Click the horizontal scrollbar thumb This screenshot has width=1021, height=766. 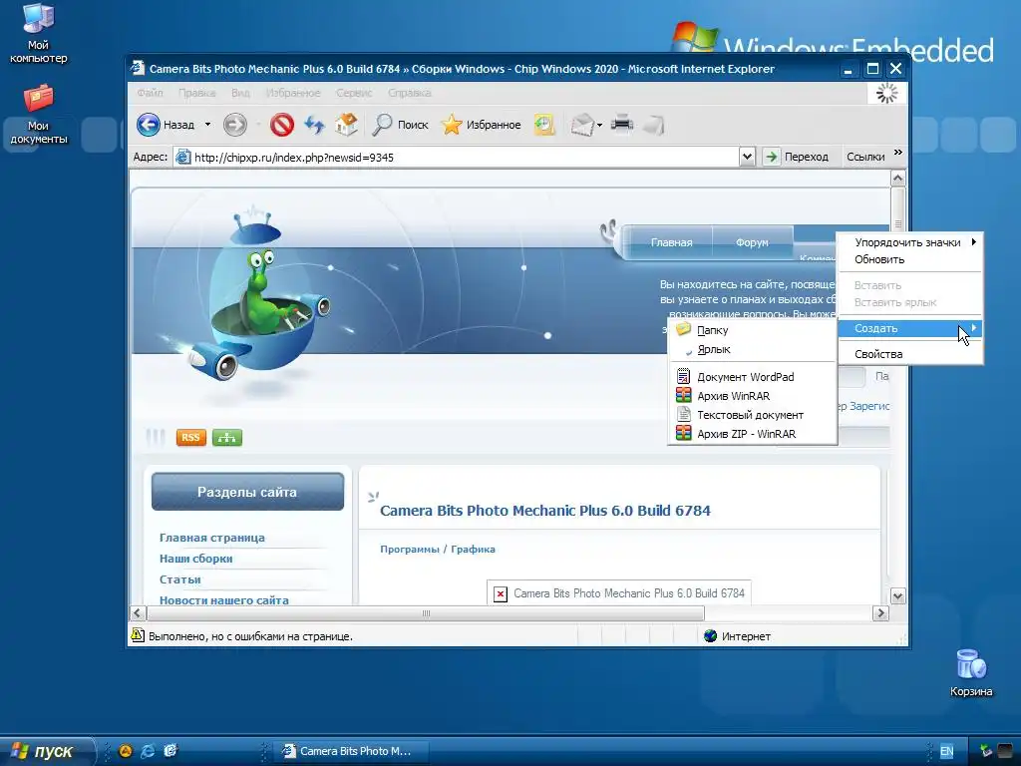pos(426,613)
